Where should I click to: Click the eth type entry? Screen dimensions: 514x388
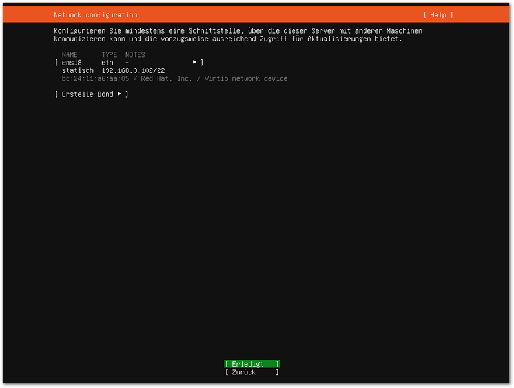(108, 63)
